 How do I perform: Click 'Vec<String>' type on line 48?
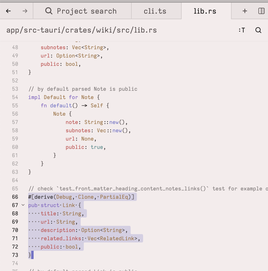click(89, 47)
